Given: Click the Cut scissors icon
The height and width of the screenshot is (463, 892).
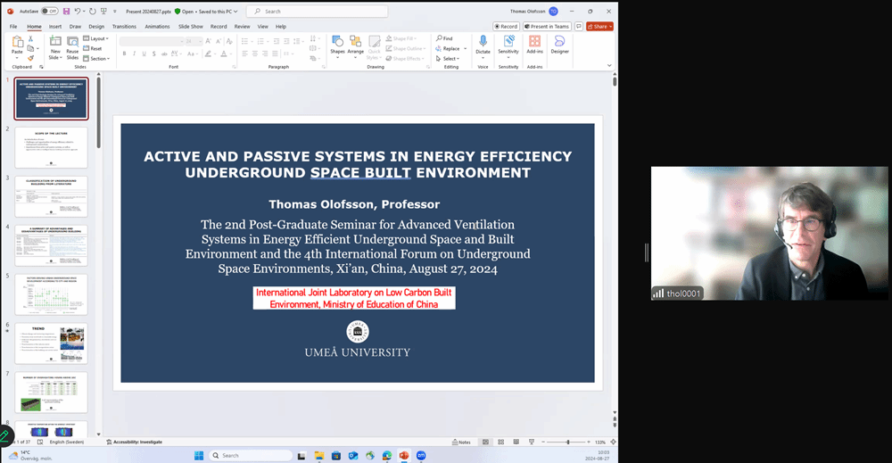Looking at the screenshot, I should 30,38.
